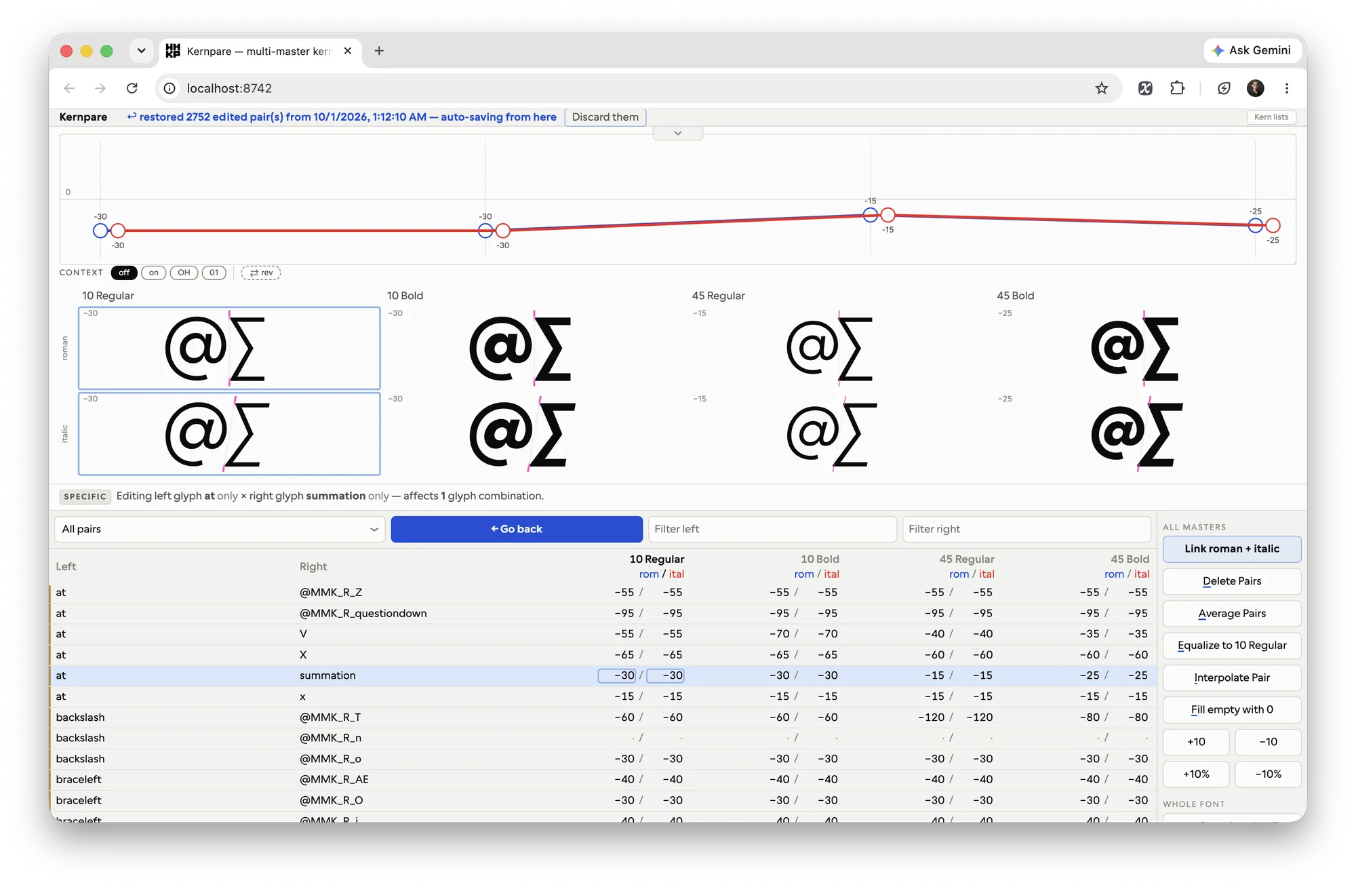The height and width of the screenshot is (887, 1356).
Task: Click the Filter right input field
Action: click(x=1026, y=529)
